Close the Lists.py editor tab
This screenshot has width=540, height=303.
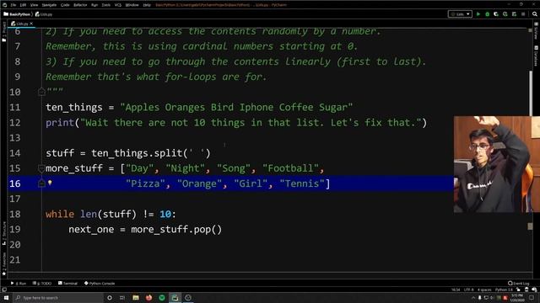(x=31, y=24)
